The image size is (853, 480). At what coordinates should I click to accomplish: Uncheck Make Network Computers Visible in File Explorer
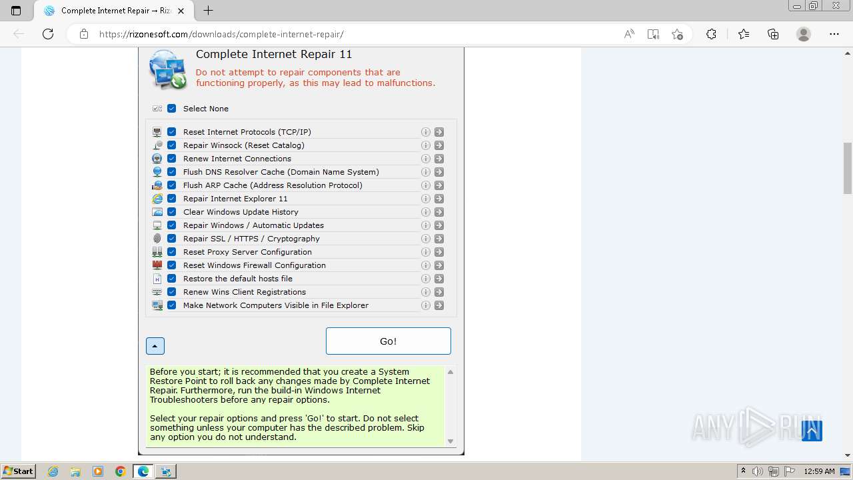[x=172, y=305]
